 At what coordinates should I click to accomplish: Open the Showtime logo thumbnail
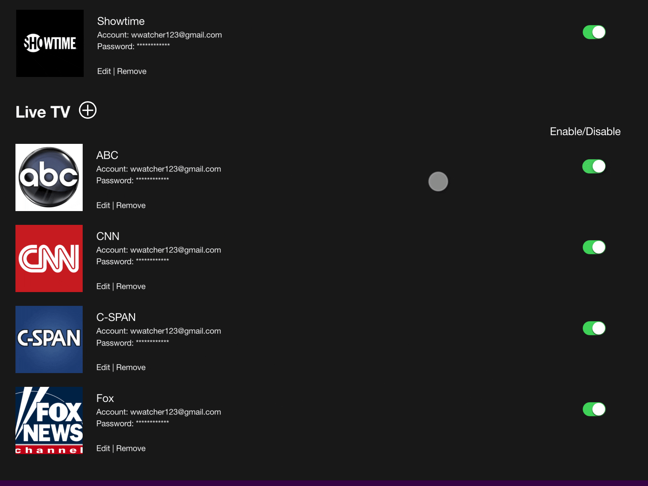click(50, 43)
